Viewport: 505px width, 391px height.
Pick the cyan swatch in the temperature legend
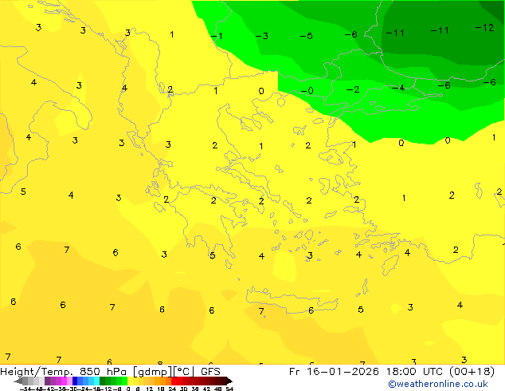96,381
